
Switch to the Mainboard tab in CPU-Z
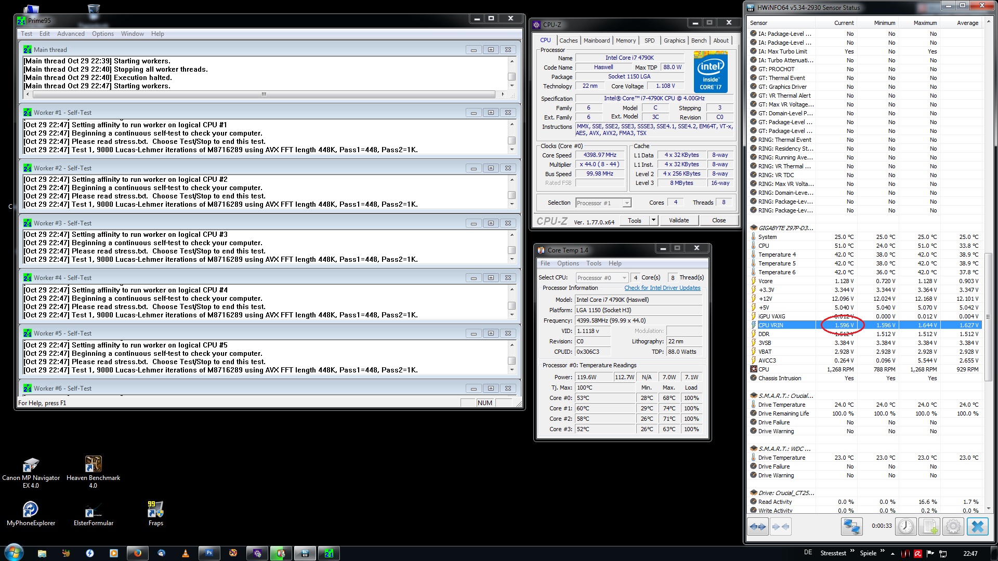pyautogui.click(x=596, y=41)
